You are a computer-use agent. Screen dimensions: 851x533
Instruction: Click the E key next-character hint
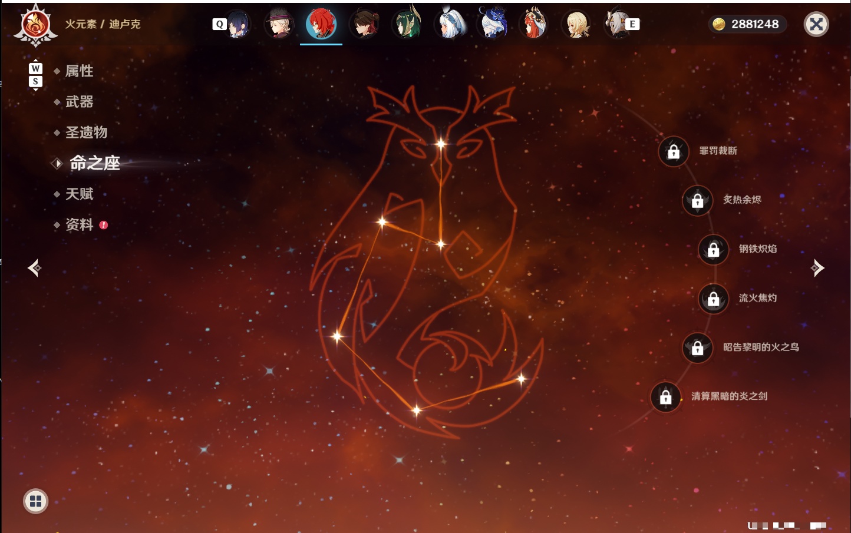[632, 24]
